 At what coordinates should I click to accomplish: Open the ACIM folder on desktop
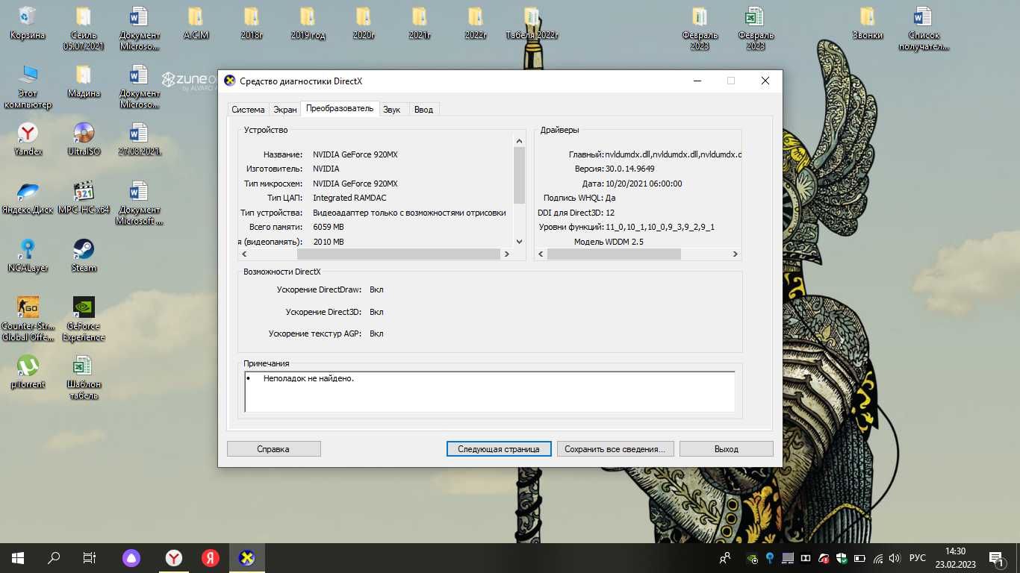(196, 23)
